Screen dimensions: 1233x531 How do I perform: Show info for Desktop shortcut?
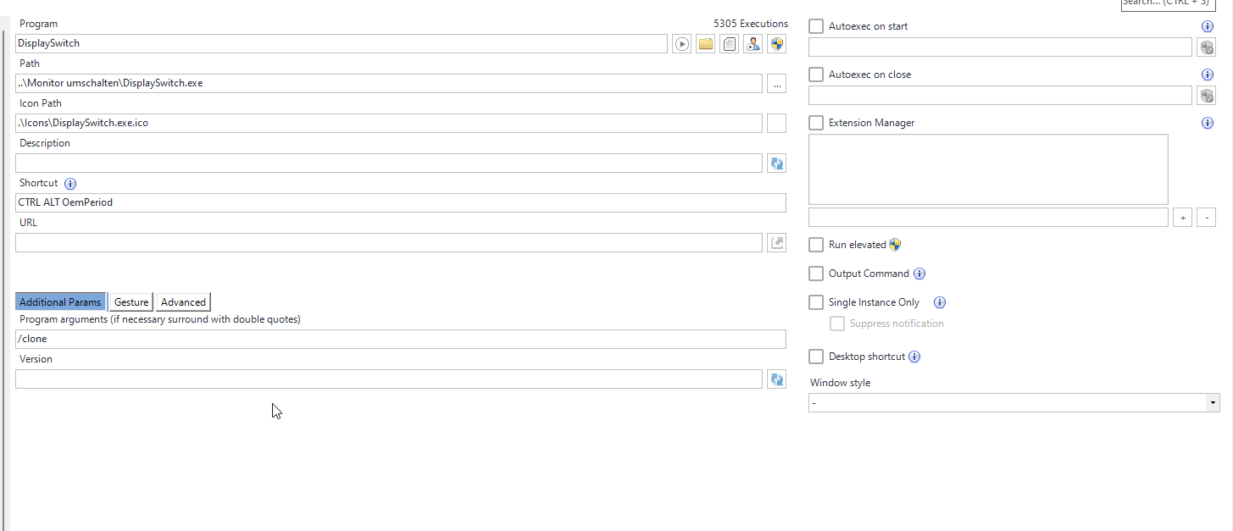point(914,357)
